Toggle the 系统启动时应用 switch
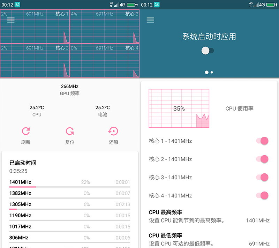Image resolution: width=279 pixels, height=248 pixels. (208, 50)
